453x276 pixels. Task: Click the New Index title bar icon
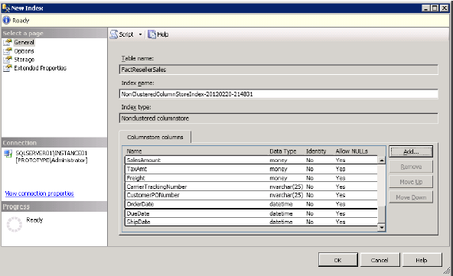coord(6,8)
